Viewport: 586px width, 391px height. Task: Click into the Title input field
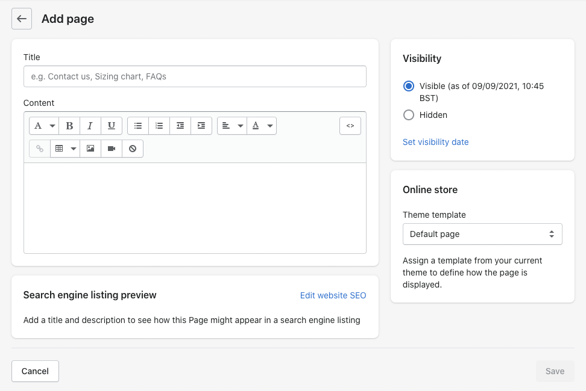(195, 76)
